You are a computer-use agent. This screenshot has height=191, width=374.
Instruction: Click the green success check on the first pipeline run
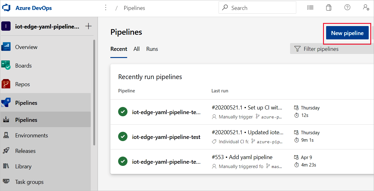[123, 112]
